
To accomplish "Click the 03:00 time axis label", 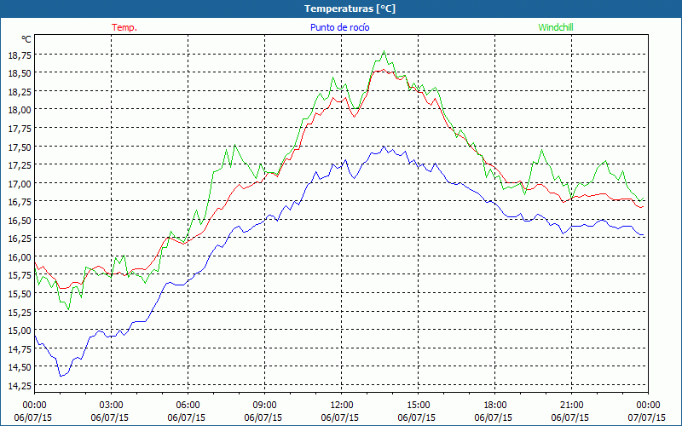I will (112, 406).
